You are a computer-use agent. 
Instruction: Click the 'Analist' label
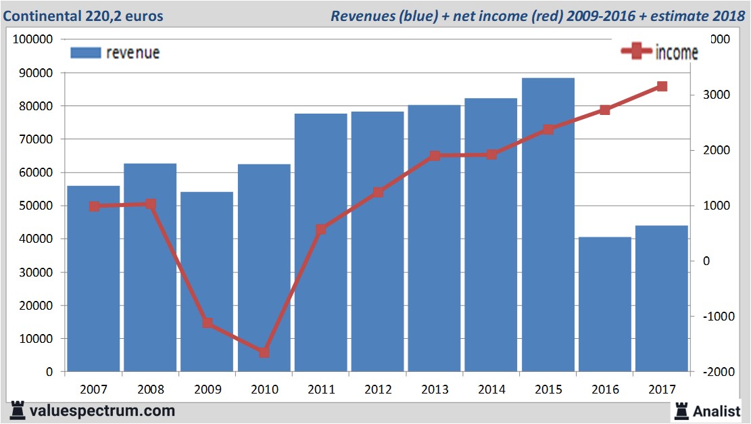pyautogui.click(x=717, y=411)
